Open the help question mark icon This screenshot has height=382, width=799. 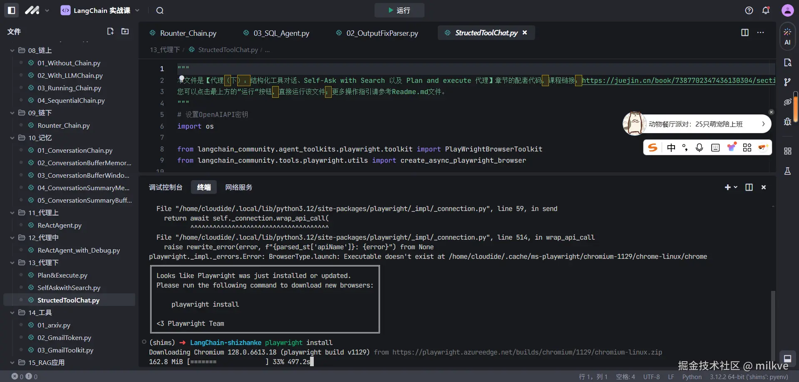coord(749,10)
